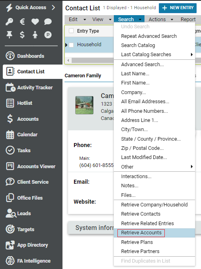Expand the Other submenu arrow
Screen dimensions: 201x269
click(x=192, y=167)
